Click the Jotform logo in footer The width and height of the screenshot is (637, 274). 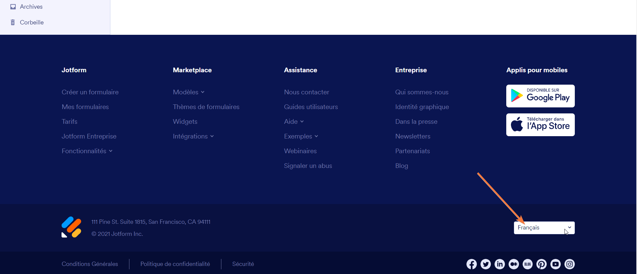coord(71,227)
